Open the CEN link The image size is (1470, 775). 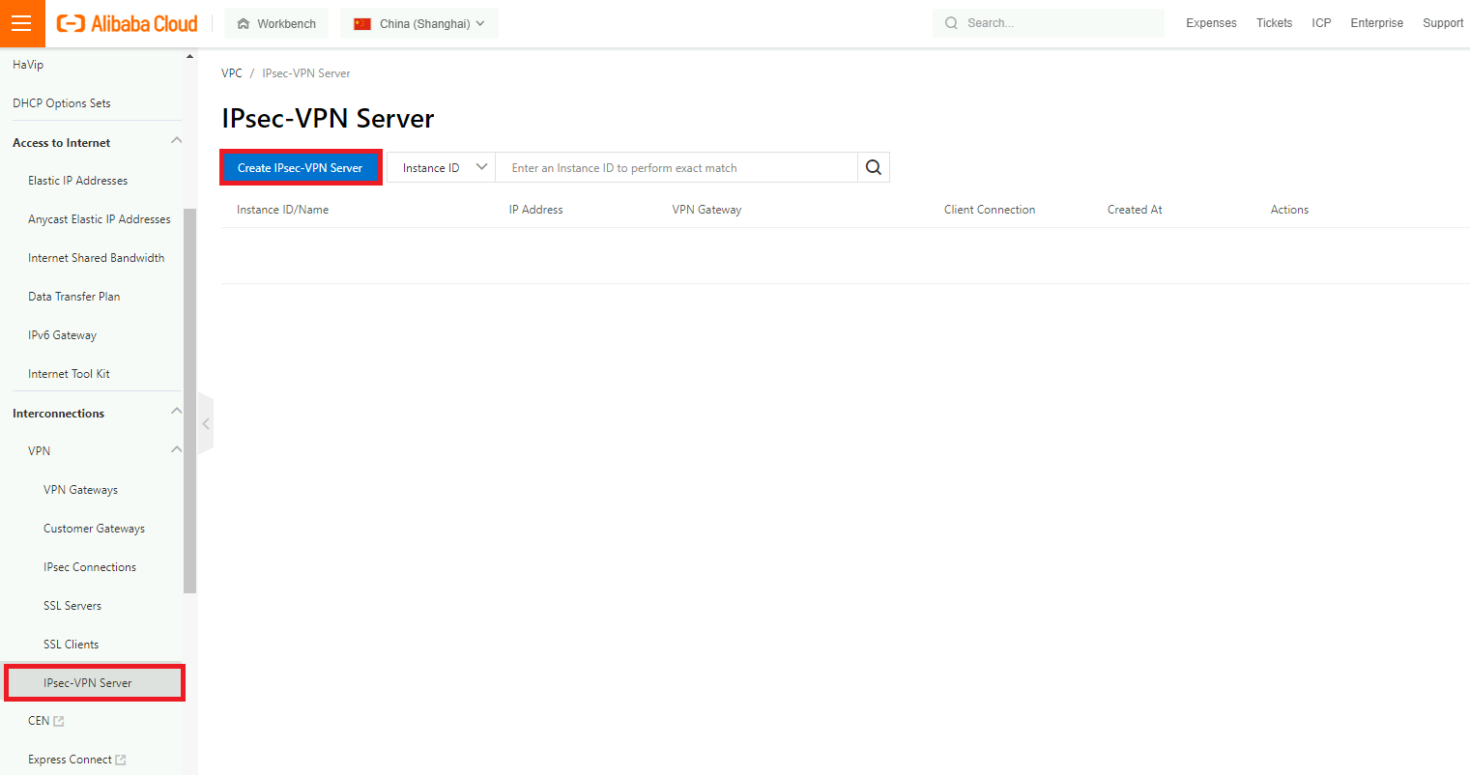[39, 721]
